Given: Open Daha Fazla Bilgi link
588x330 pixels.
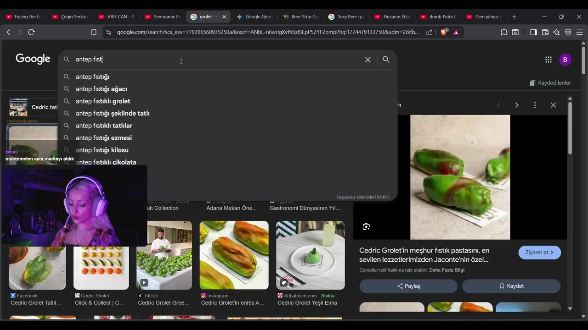Looking at the screenshot, I should click(x=447, y=270).
